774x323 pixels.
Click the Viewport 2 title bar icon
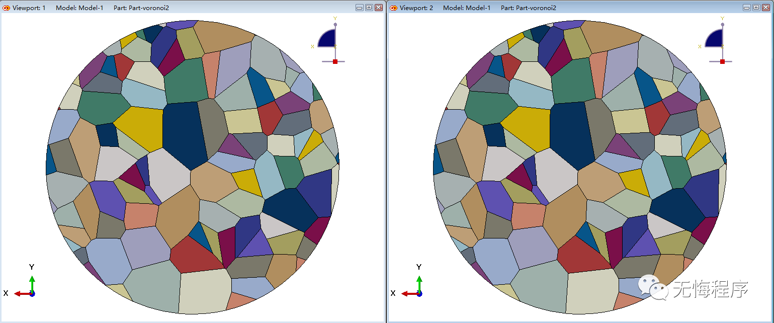click(394, 8)
